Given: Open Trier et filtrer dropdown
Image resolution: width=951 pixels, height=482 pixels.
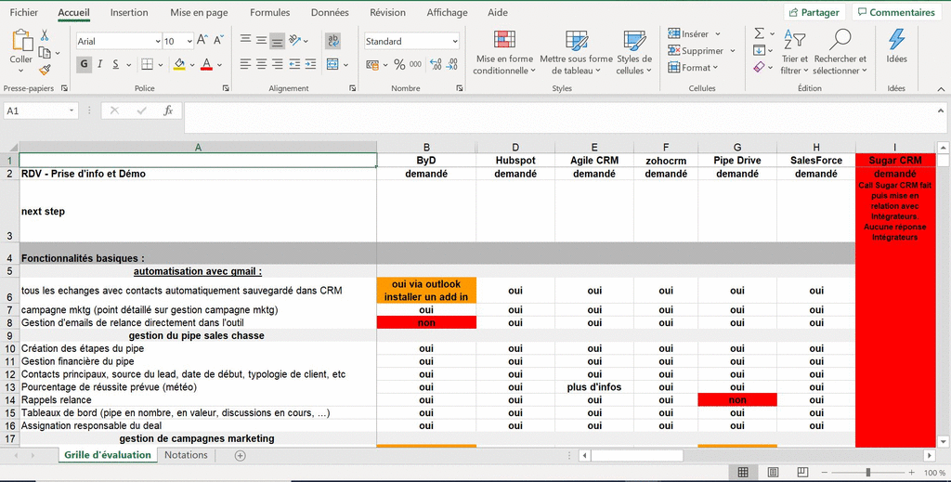Looking at the screenshot, I should 795,53.
